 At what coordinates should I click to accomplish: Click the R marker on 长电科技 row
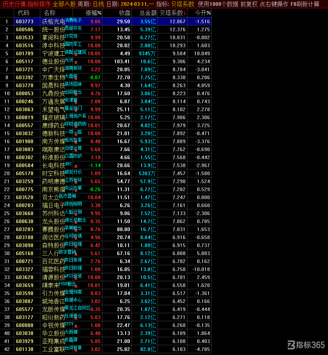76,166
